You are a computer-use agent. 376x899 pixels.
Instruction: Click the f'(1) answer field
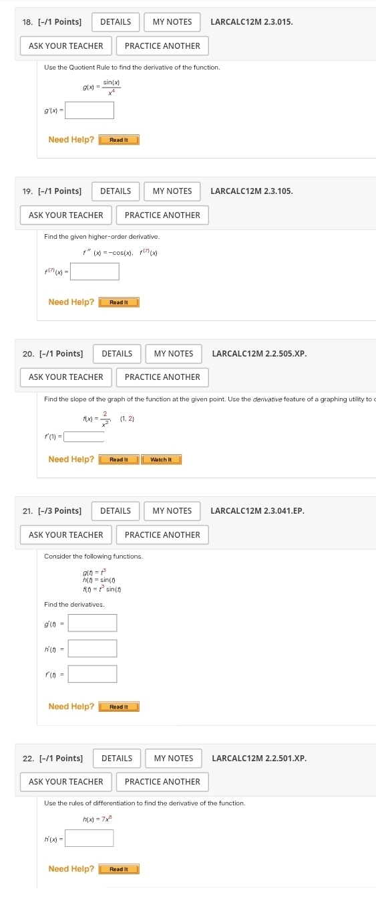click(85, 437)
